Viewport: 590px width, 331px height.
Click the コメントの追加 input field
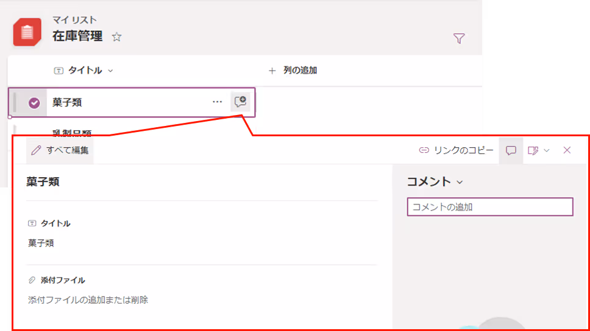pyautogui.click(x=490, y=207)
